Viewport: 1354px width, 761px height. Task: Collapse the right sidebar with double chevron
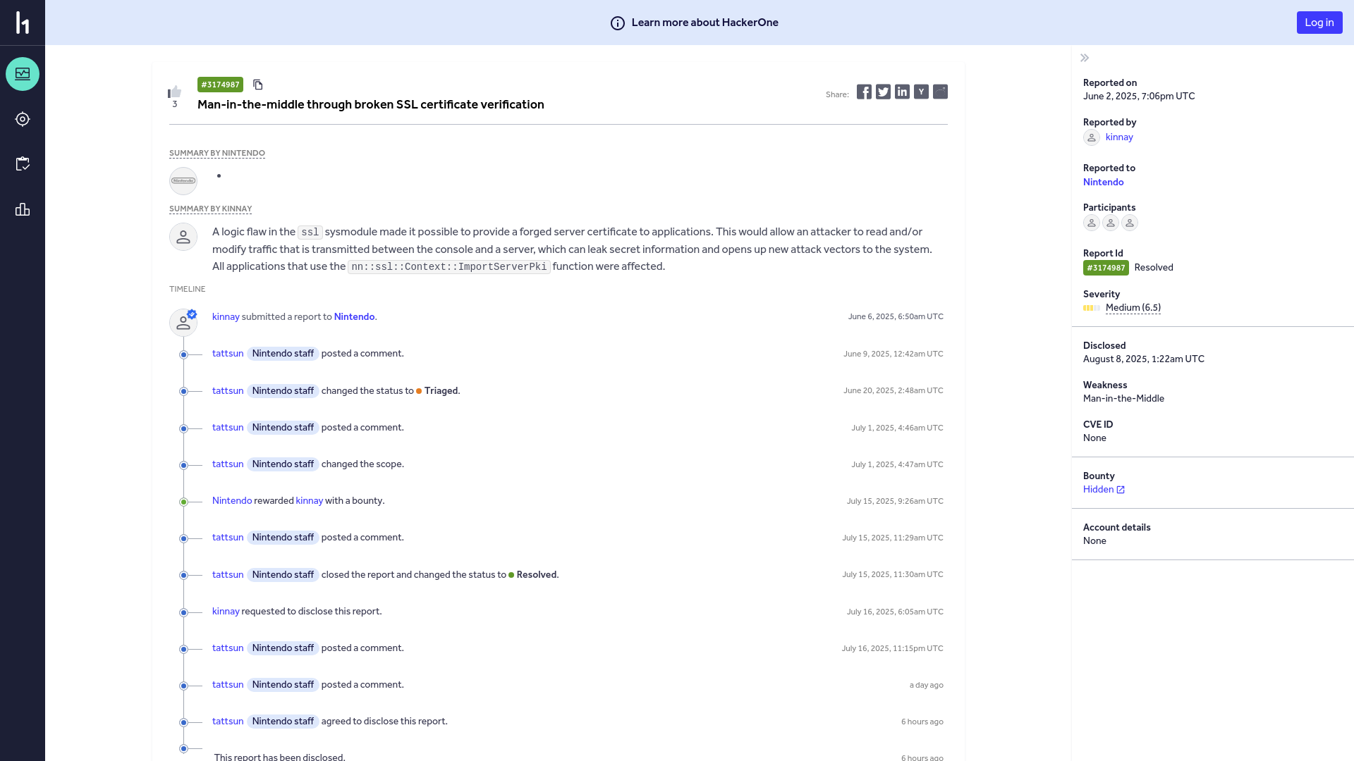coord(1085,58)
